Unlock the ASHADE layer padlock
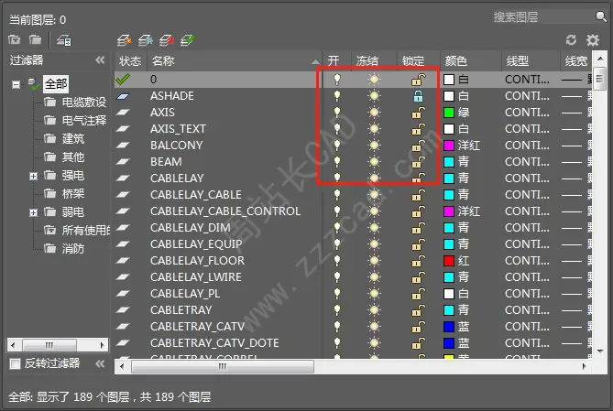This screenshot has height=411, width=613. [418, 96]
